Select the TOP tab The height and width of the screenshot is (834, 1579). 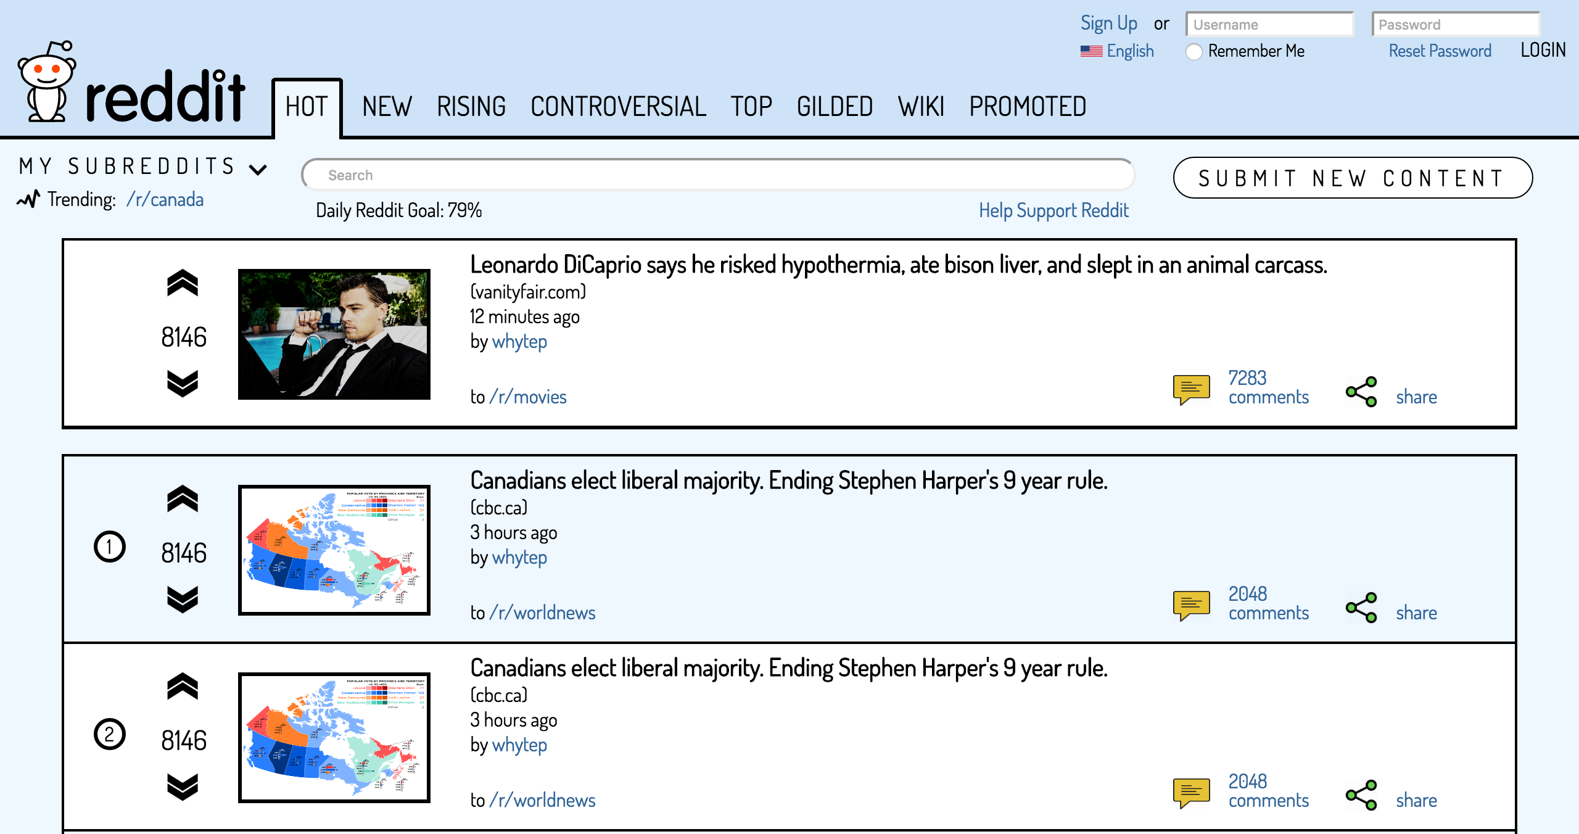tap(751, 107)
